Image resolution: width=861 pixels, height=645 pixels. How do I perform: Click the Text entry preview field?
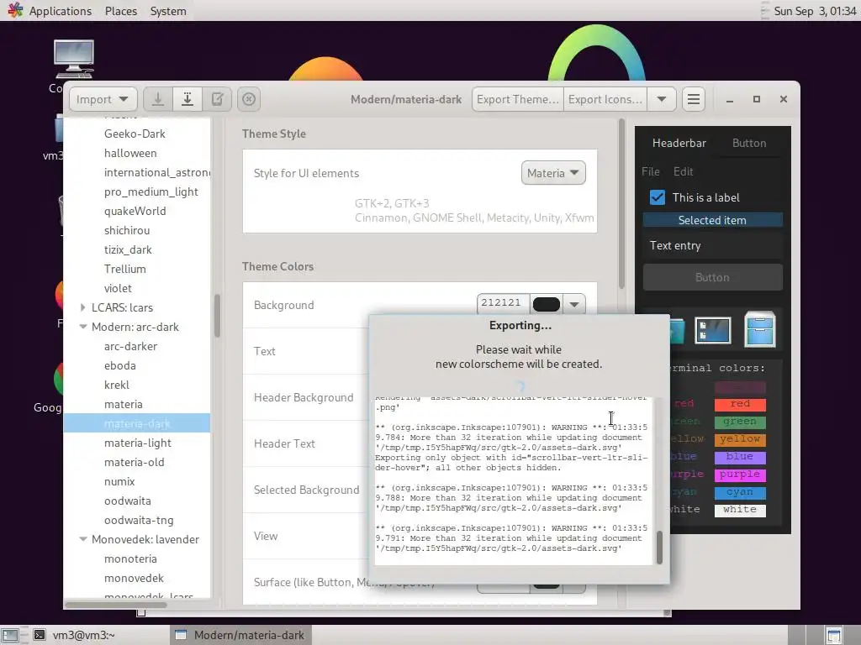[x=712, y=246]
